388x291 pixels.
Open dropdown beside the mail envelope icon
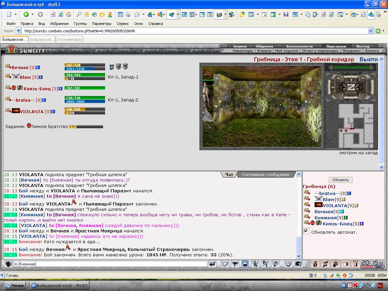point(143,14)
